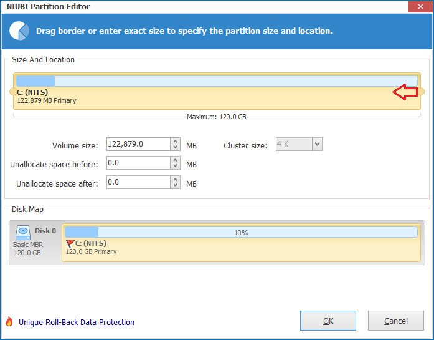Click the Volume size input field
The width and height of the screenshot is (434, 340).
point(138,144)
